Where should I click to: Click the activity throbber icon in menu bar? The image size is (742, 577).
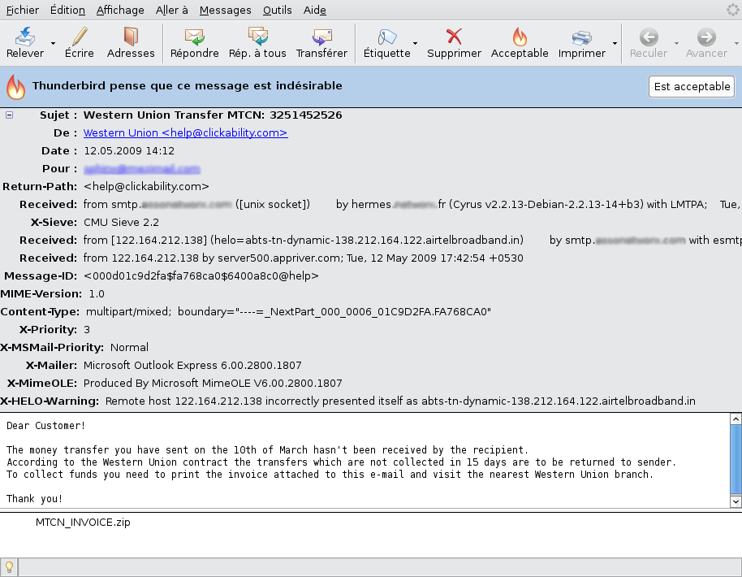click(x=733, y=10)
